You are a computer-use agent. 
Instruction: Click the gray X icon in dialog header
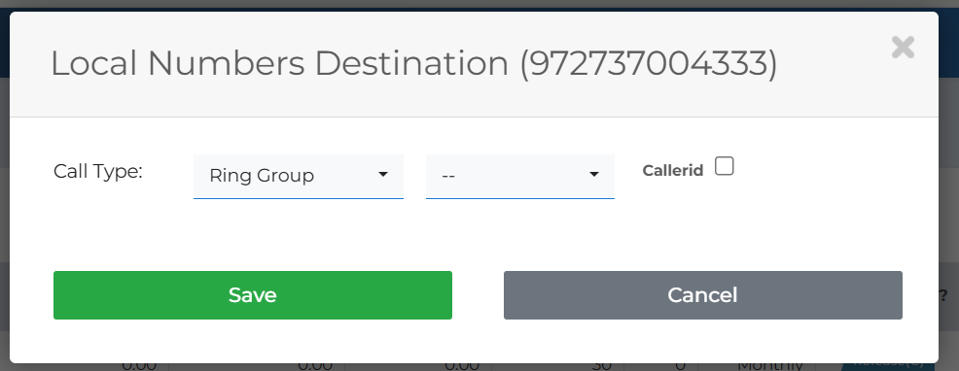(x=903, y=47)
